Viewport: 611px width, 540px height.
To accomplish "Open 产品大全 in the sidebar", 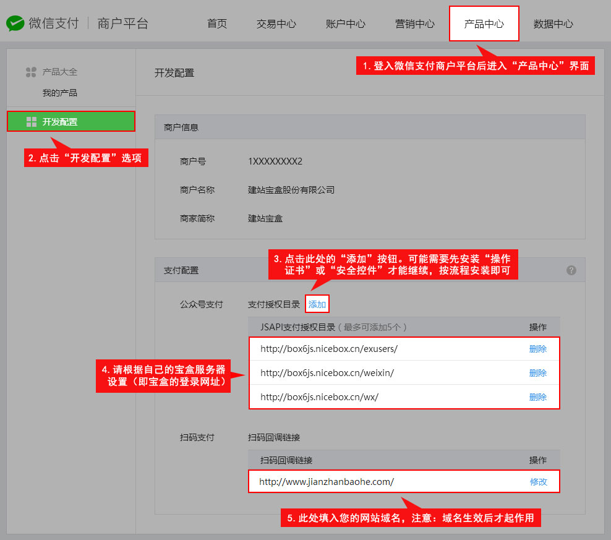I will (59, 72).
